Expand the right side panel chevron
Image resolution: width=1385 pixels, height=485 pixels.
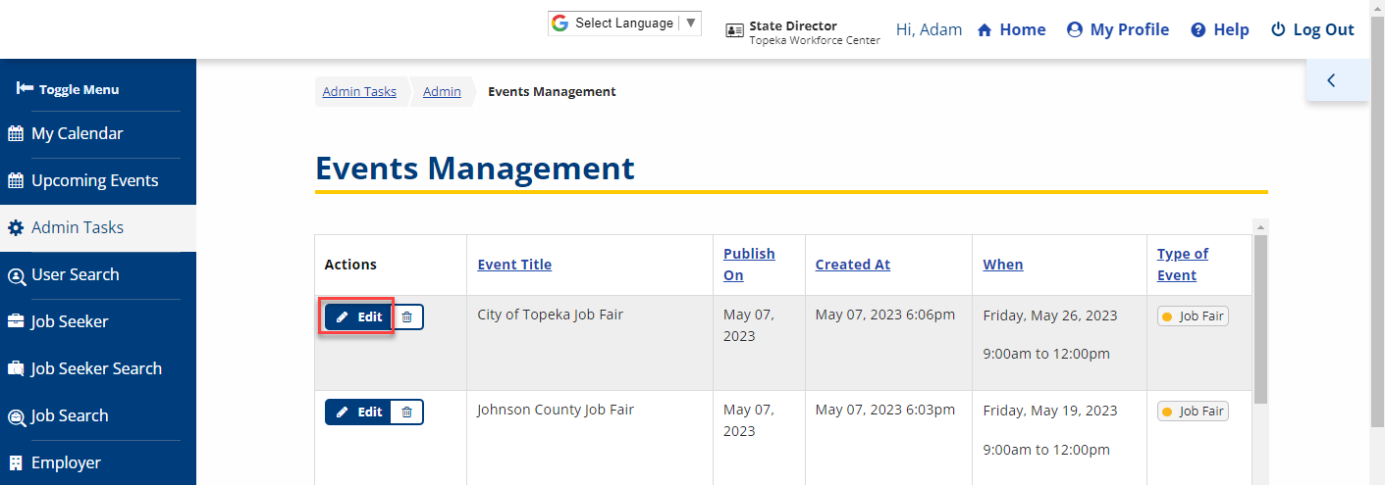coord(1332,80)
